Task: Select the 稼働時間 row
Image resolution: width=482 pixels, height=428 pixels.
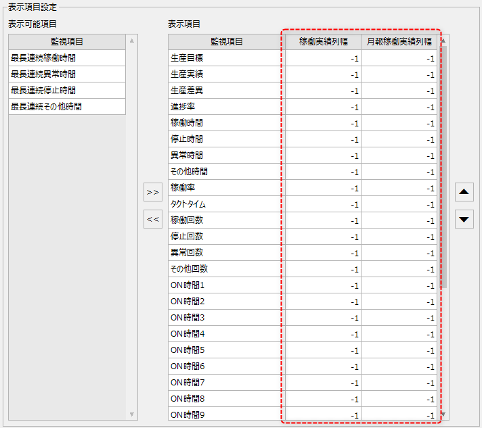Action: pyautogui.click(x=303, y=123)
